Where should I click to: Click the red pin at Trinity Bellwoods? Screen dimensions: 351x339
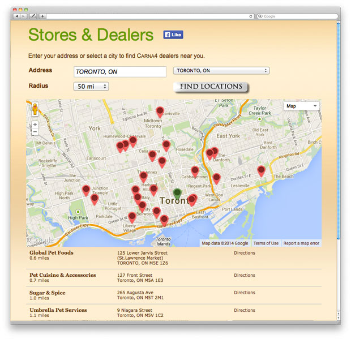click(x=142, y=207)
